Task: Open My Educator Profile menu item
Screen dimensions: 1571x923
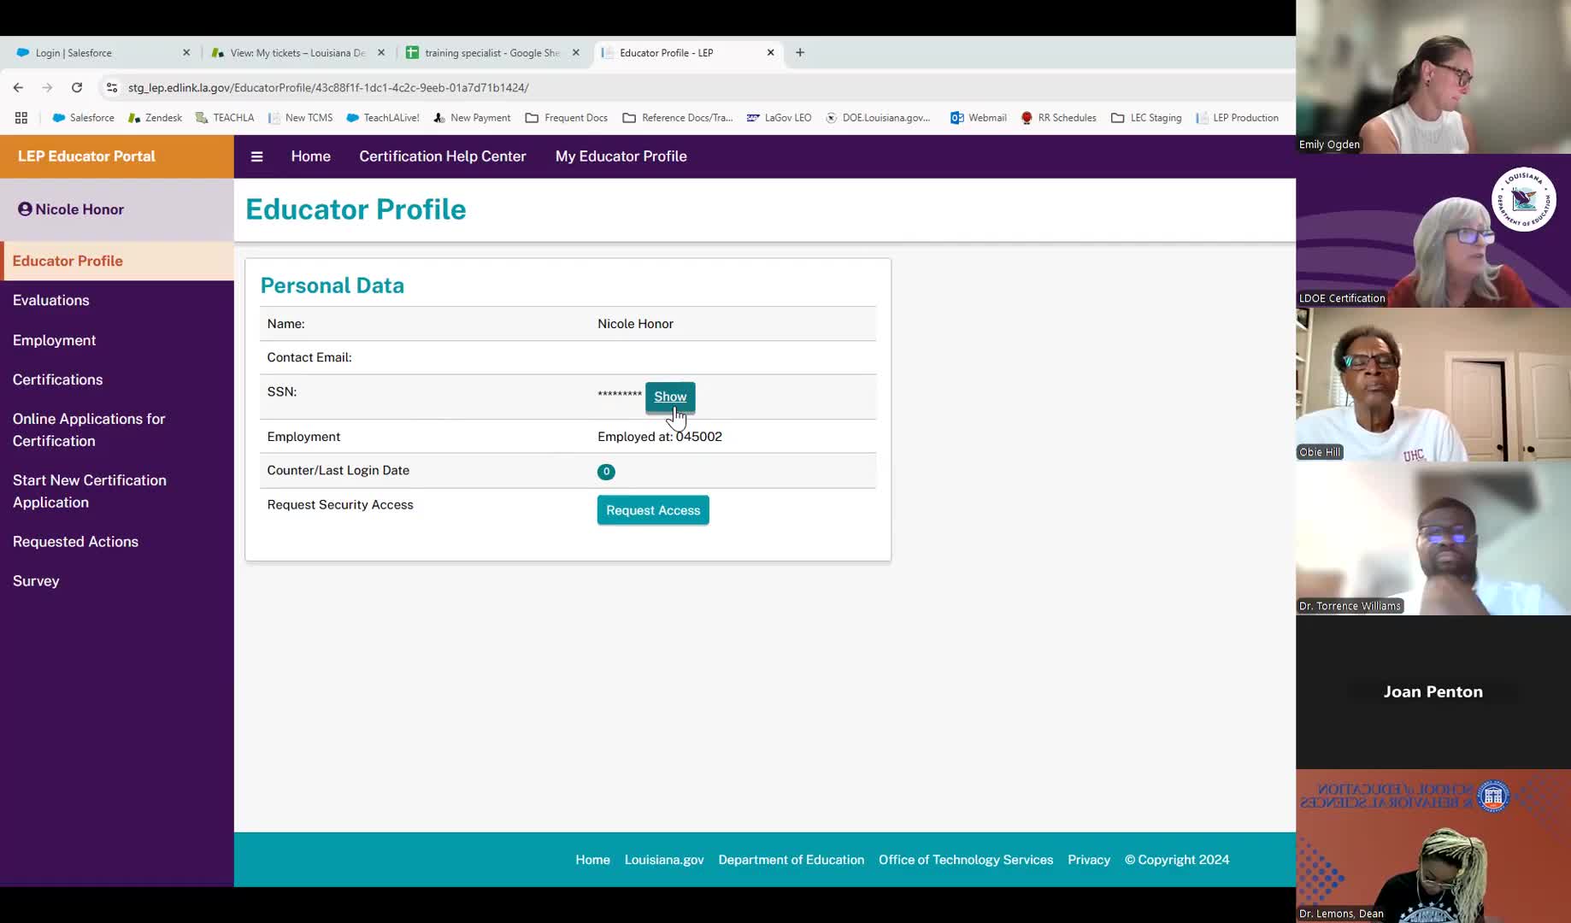Action: (x=621, y=156)
